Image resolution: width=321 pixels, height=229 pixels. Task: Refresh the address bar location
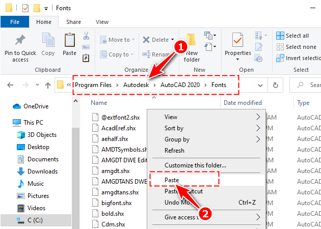coord(276,85)
